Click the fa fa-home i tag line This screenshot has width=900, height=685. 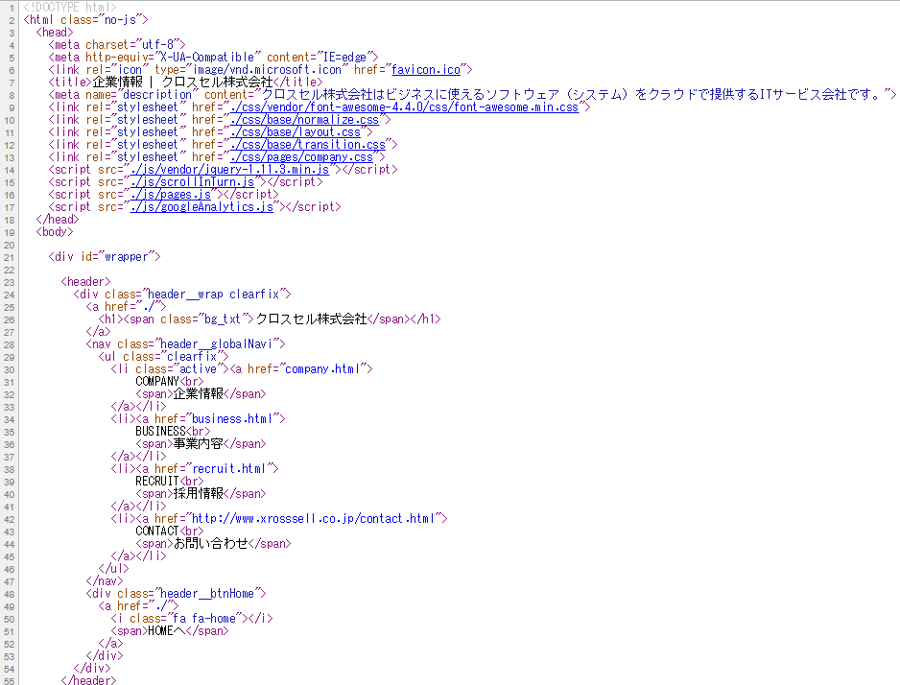point(192,619)
